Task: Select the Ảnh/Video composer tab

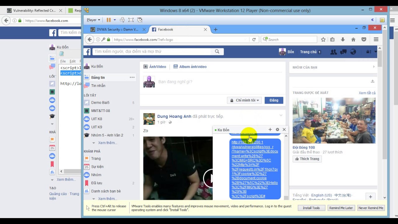Action: click(x=155, y=67)
